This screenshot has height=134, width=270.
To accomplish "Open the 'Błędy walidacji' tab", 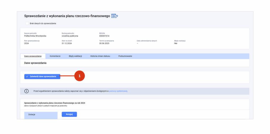I will click(75, 56).
